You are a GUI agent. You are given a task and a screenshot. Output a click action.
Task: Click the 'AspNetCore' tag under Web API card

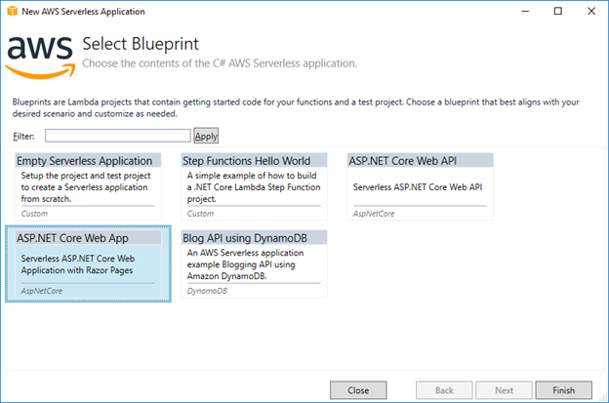(374, 214)
